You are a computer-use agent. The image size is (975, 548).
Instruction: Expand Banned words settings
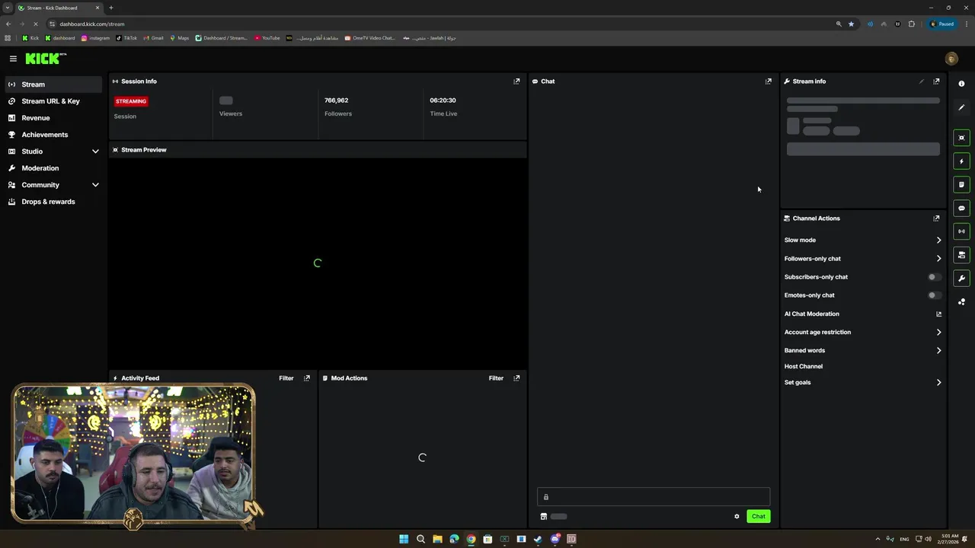click(938, 351)
